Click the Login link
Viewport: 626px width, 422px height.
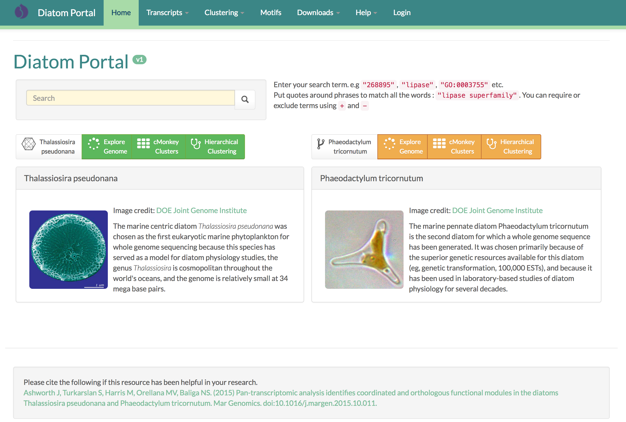click(402, 13)
